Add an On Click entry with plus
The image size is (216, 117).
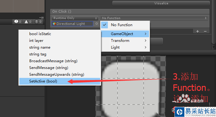pos(198,31)
